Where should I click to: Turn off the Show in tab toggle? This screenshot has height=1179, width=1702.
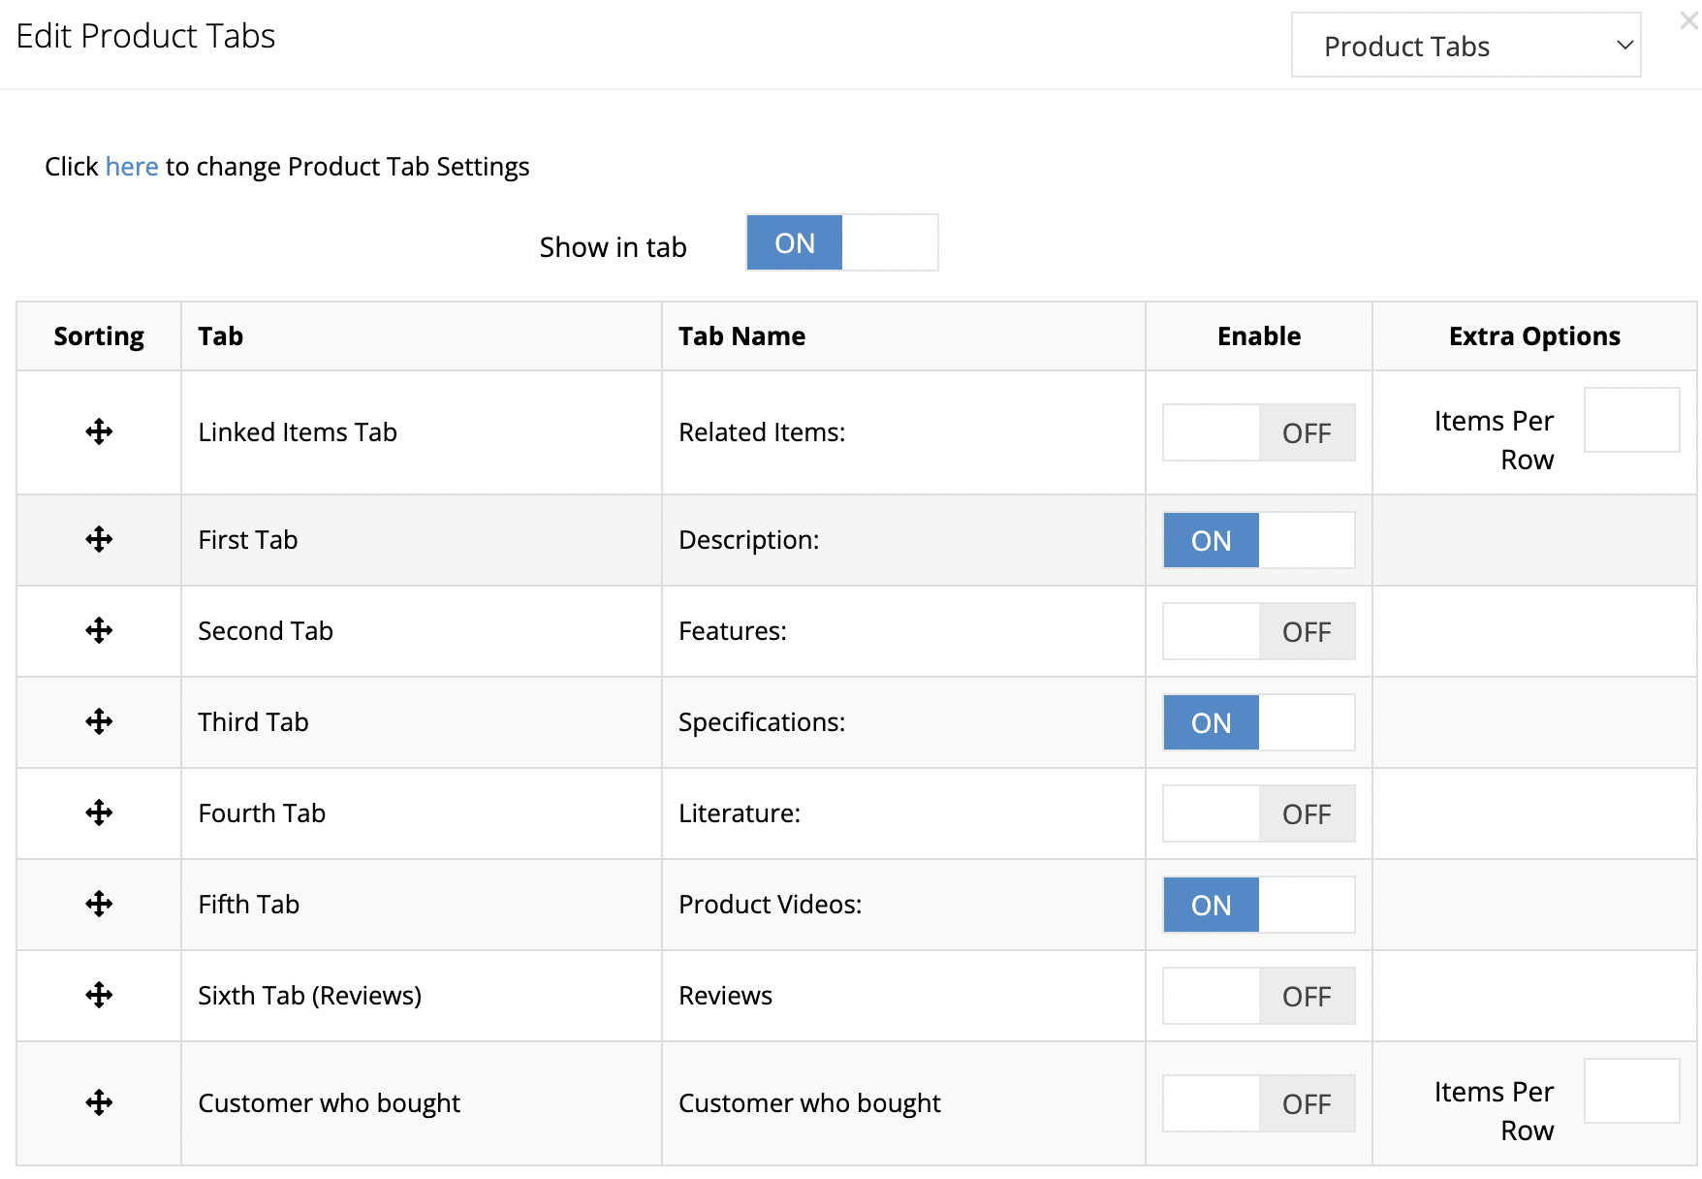pos(841,242)
